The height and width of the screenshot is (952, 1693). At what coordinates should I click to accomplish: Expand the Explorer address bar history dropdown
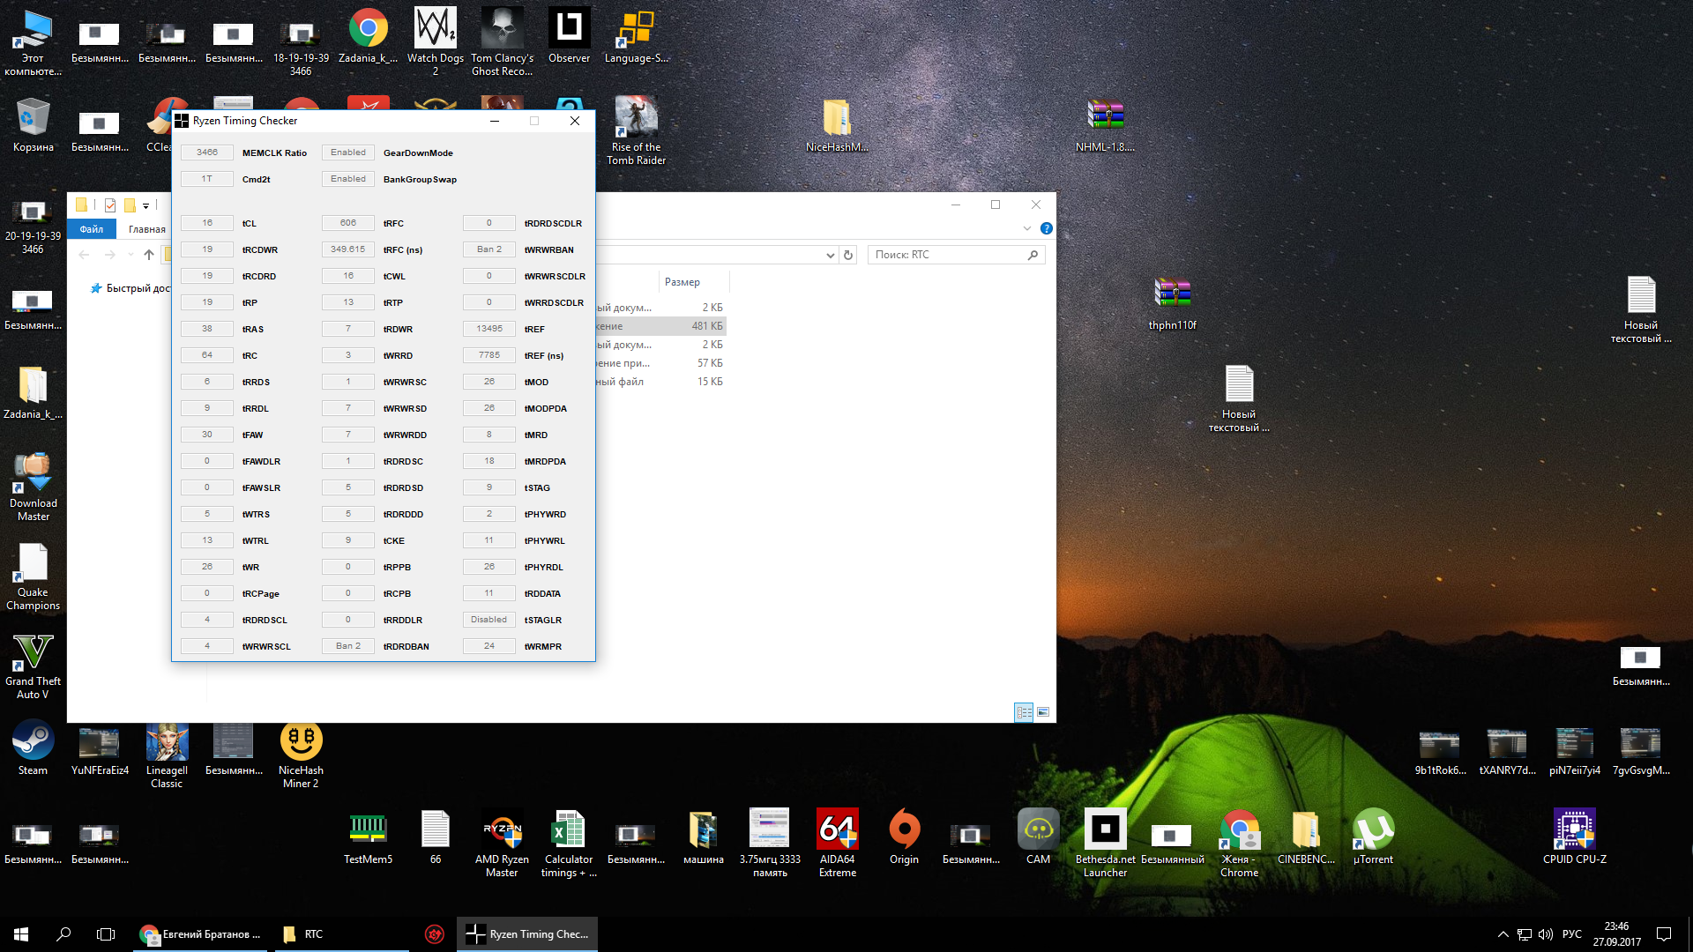tap(830, 255)
